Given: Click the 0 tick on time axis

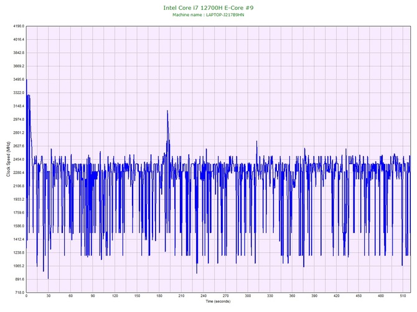Looking at the screenshot, I should [x=26, y=296].
